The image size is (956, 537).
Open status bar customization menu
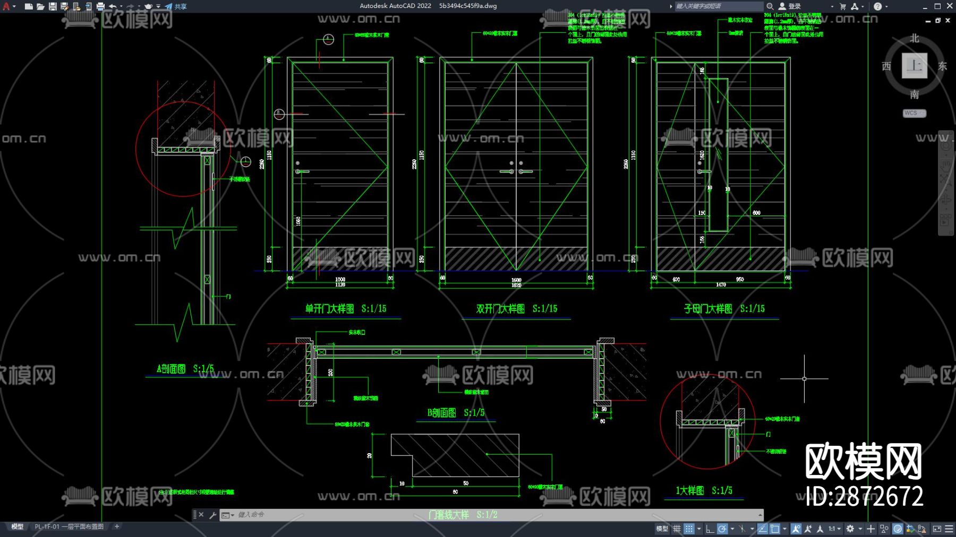[x=949, y=529]
